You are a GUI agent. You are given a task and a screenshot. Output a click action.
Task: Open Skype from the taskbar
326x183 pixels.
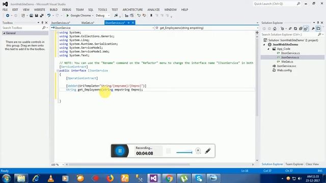(x=199, y=178)
